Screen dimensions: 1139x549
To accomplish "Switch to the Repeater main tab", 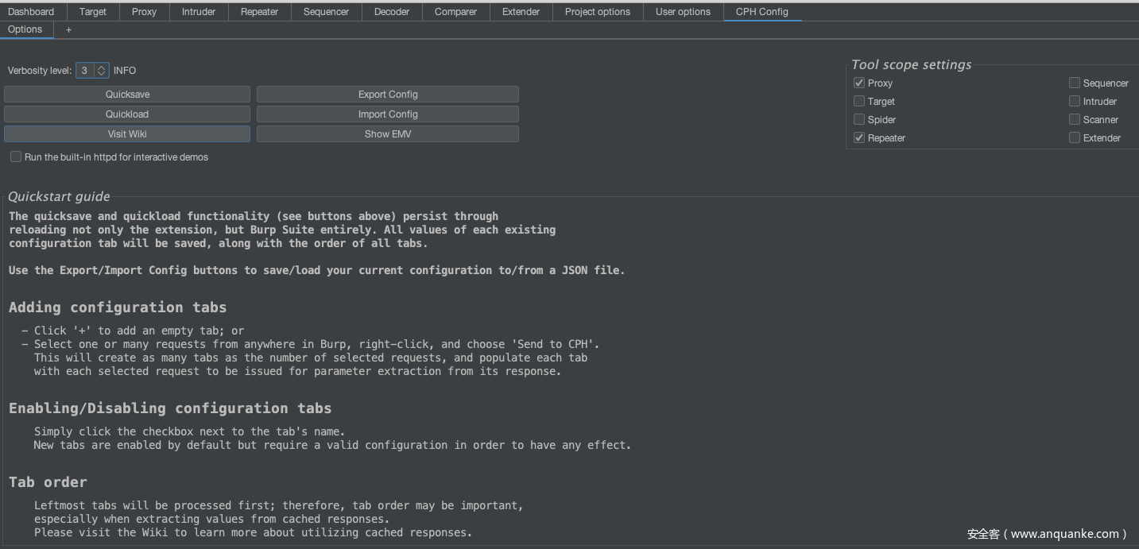I will tap(259, 12).
